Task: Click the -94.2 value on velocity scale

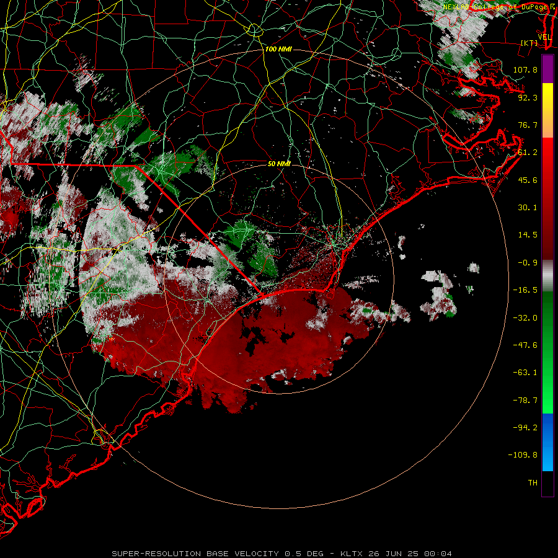Action: (x=525, y=427)
